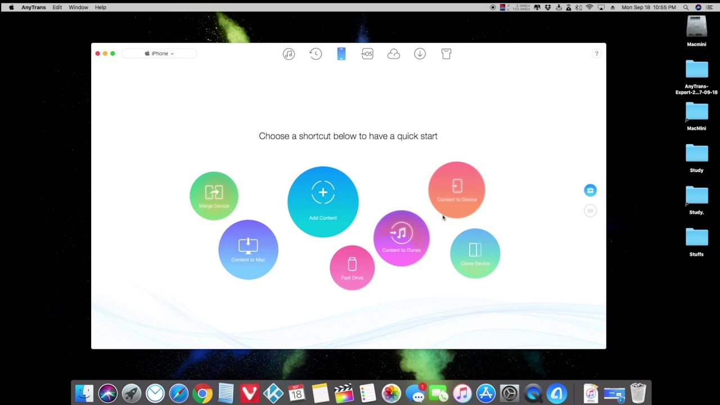
Task: Open Calendar from the dock
Action: (296, 393)
